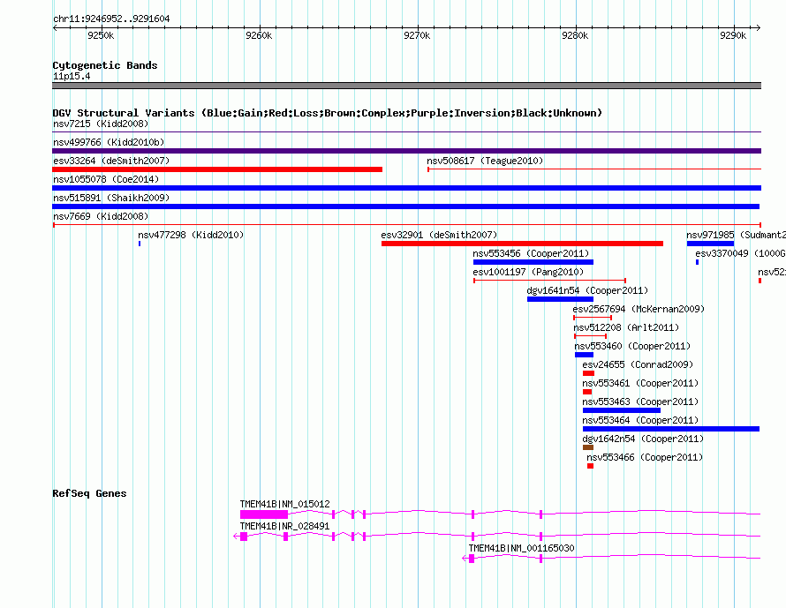The height and width of the screenshot is (608, 786).
Task: Click the 9260k ruler tick label
Action: click(259, 35)
